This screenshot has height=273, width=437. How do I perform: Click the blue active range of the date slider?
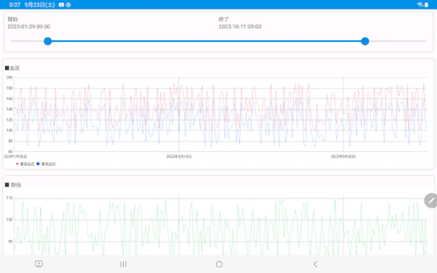click(x=206, y=41)
